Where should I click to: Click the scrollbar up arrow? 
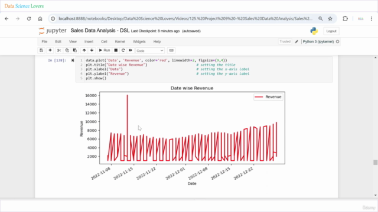pos(376,58)
